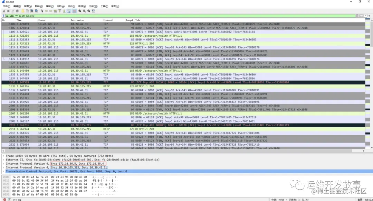The height and width of the screenshot is (201, 373).
Task: Find a packet magnifier icon
Action: click(42, 11)
